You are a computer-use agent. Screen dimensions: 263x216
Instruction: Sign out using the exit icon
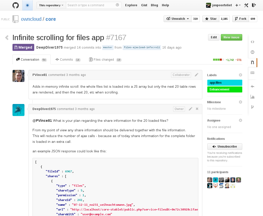coord(254,5)
